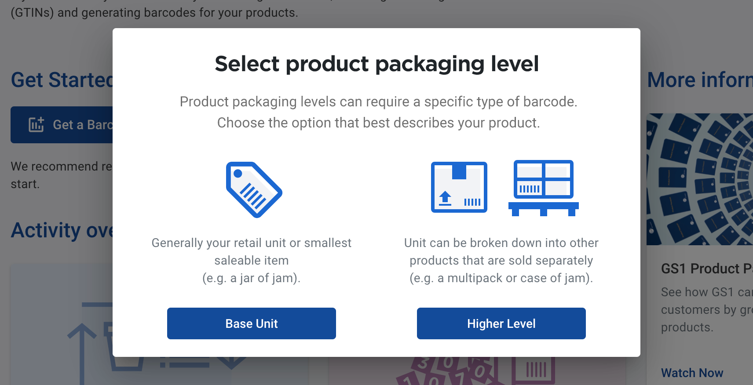Open the Watch Now link
The height and width of the screenshot is (385, 753).
pyautogui.click(x=692, y=373)
